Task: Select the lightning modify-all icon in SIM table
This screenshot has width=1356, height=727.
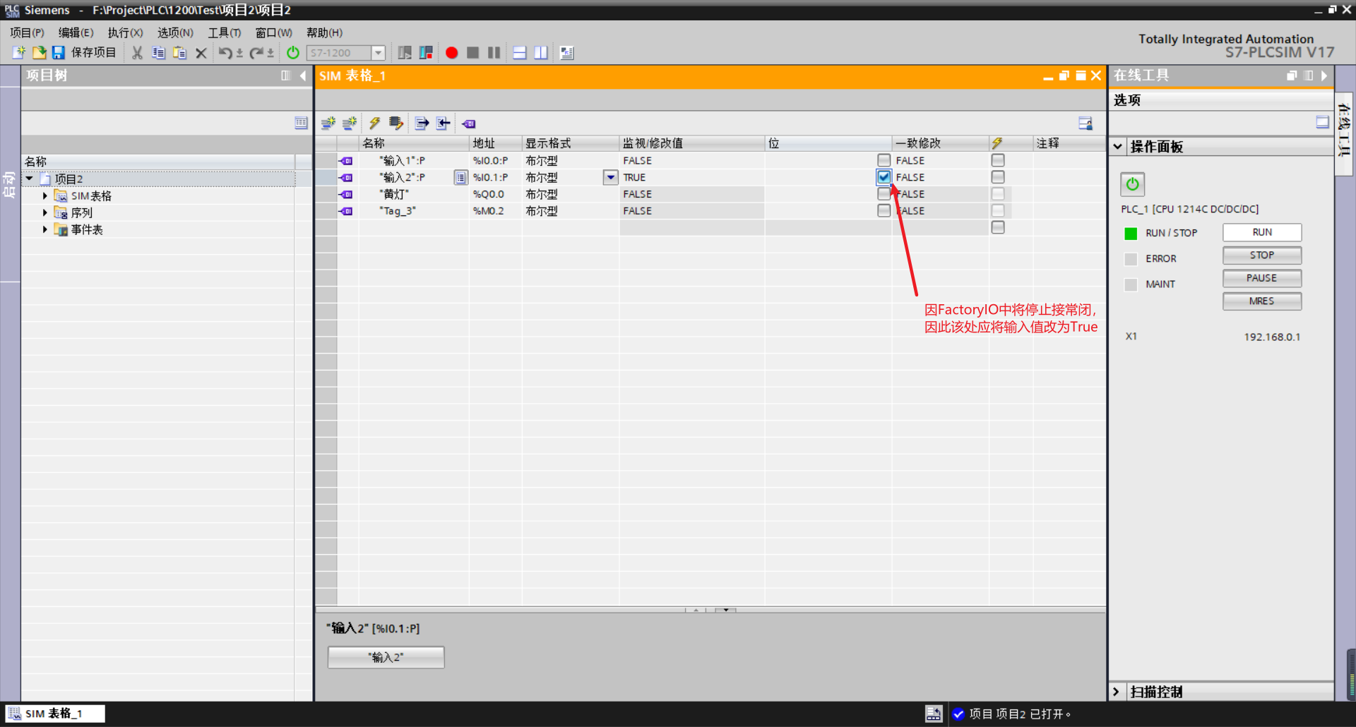Action: [375, 123]
